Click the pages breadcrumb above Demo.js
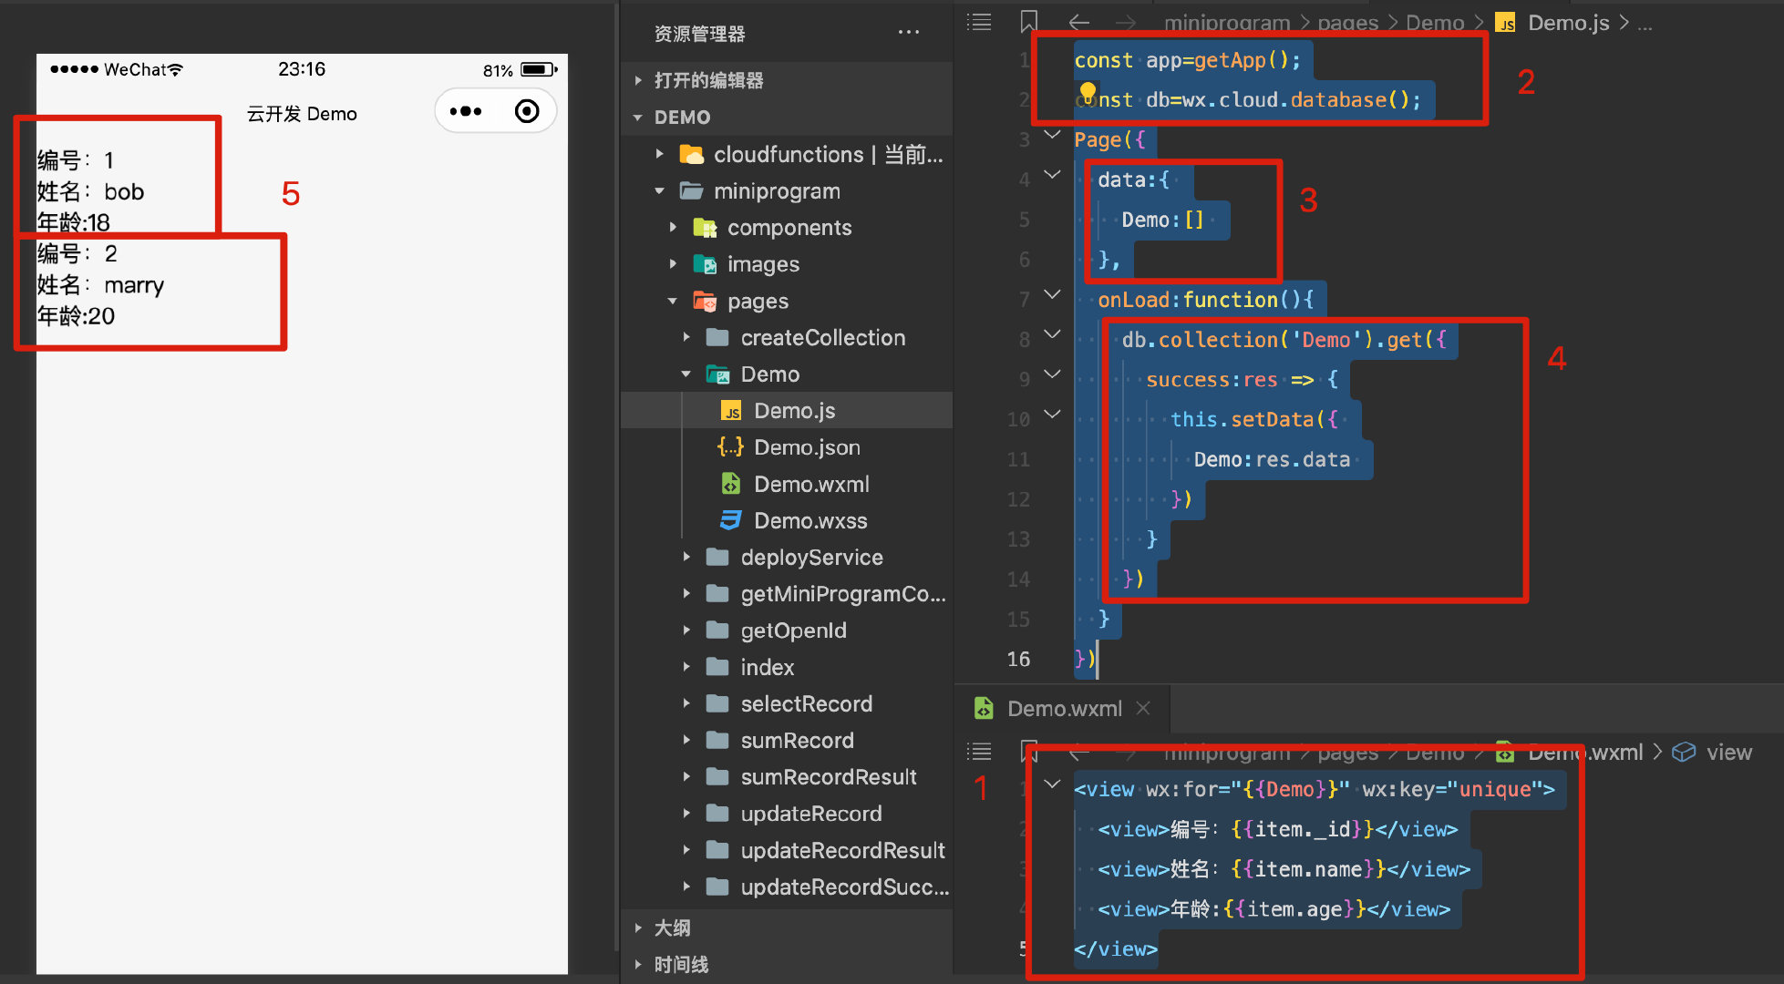This screenshot has width=1784, height=984. 1347,23
